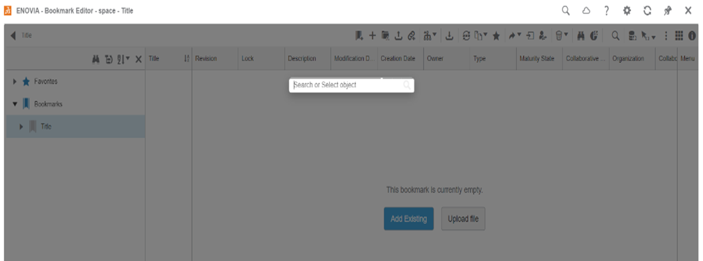Click the new bookmark icon in toolbar
Screen dimensions: 703x261
(x=360, y=36)
